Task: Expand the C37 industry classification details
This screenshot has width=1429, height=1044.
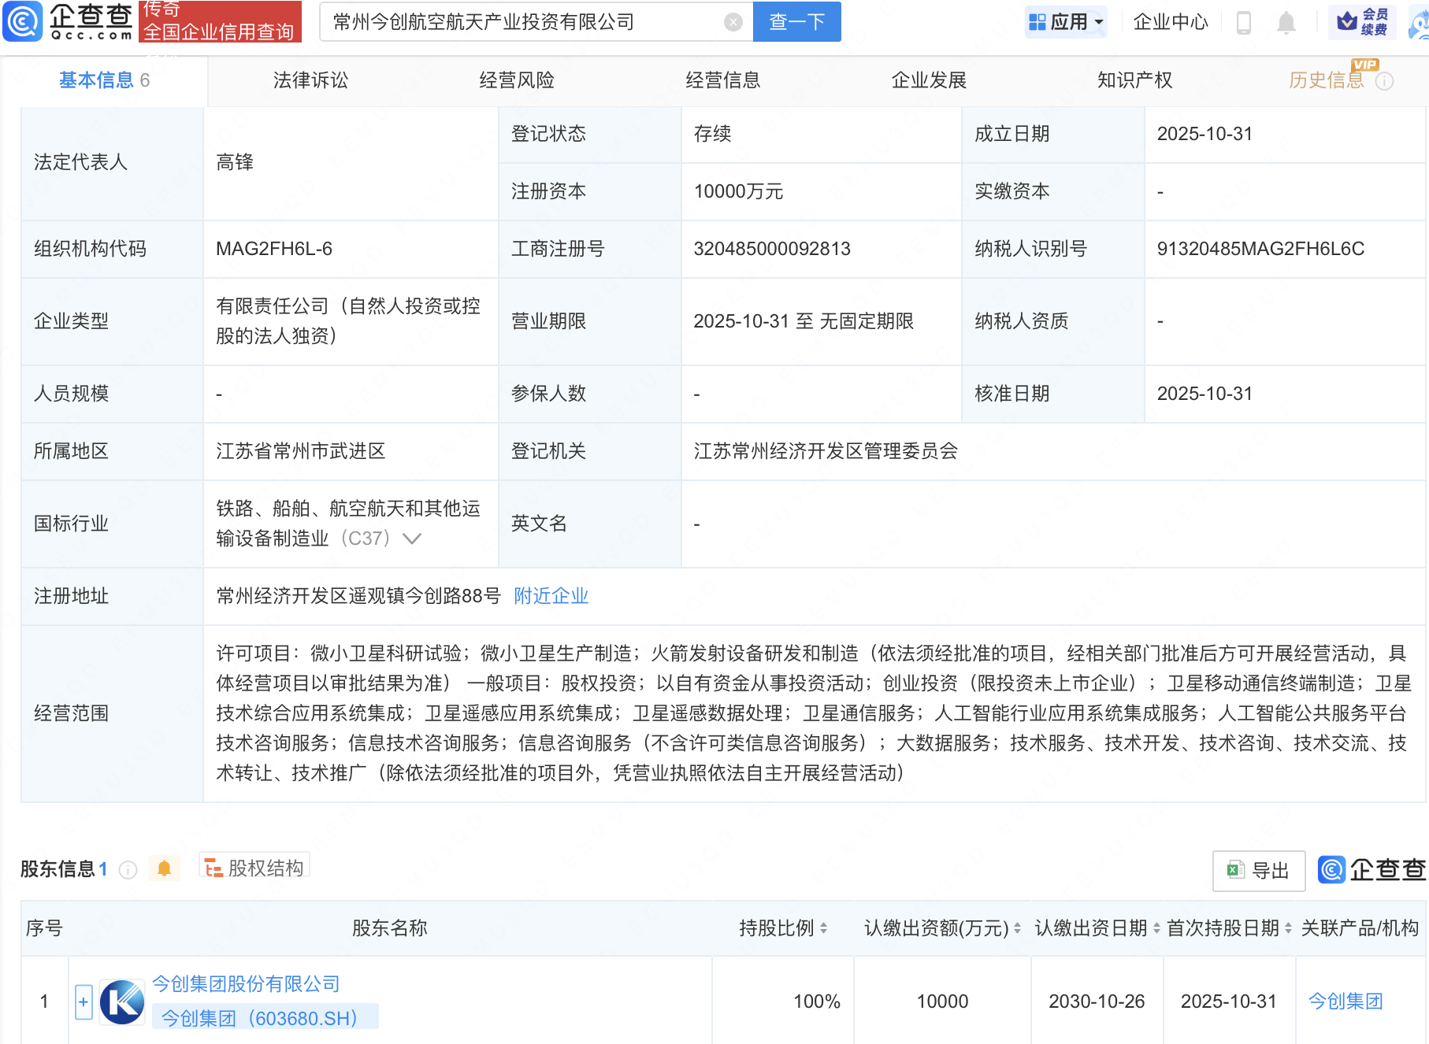Action: (x=411, y=539)
